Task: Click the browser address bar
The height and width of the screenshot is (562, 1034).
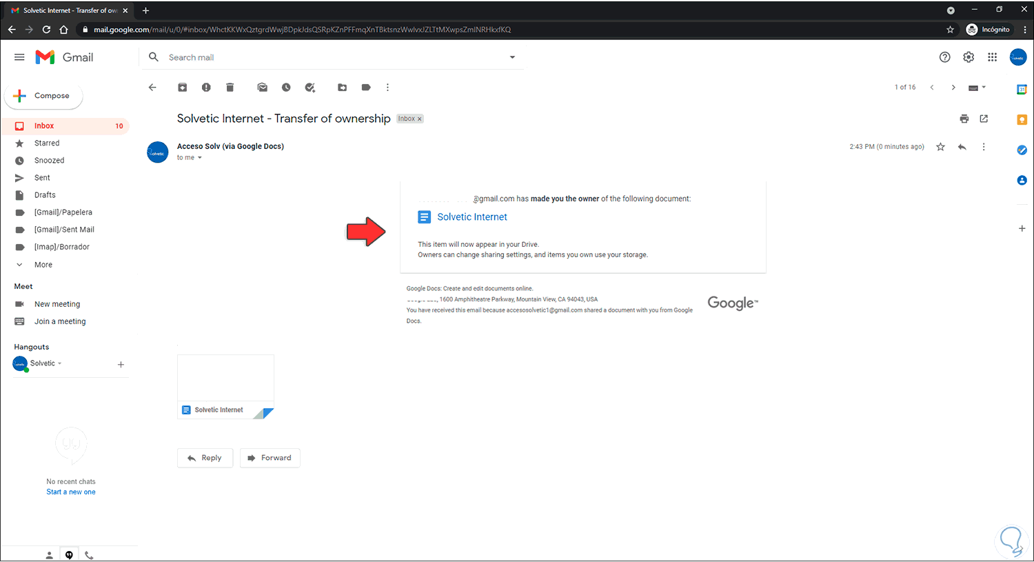Action: (511, 30)
